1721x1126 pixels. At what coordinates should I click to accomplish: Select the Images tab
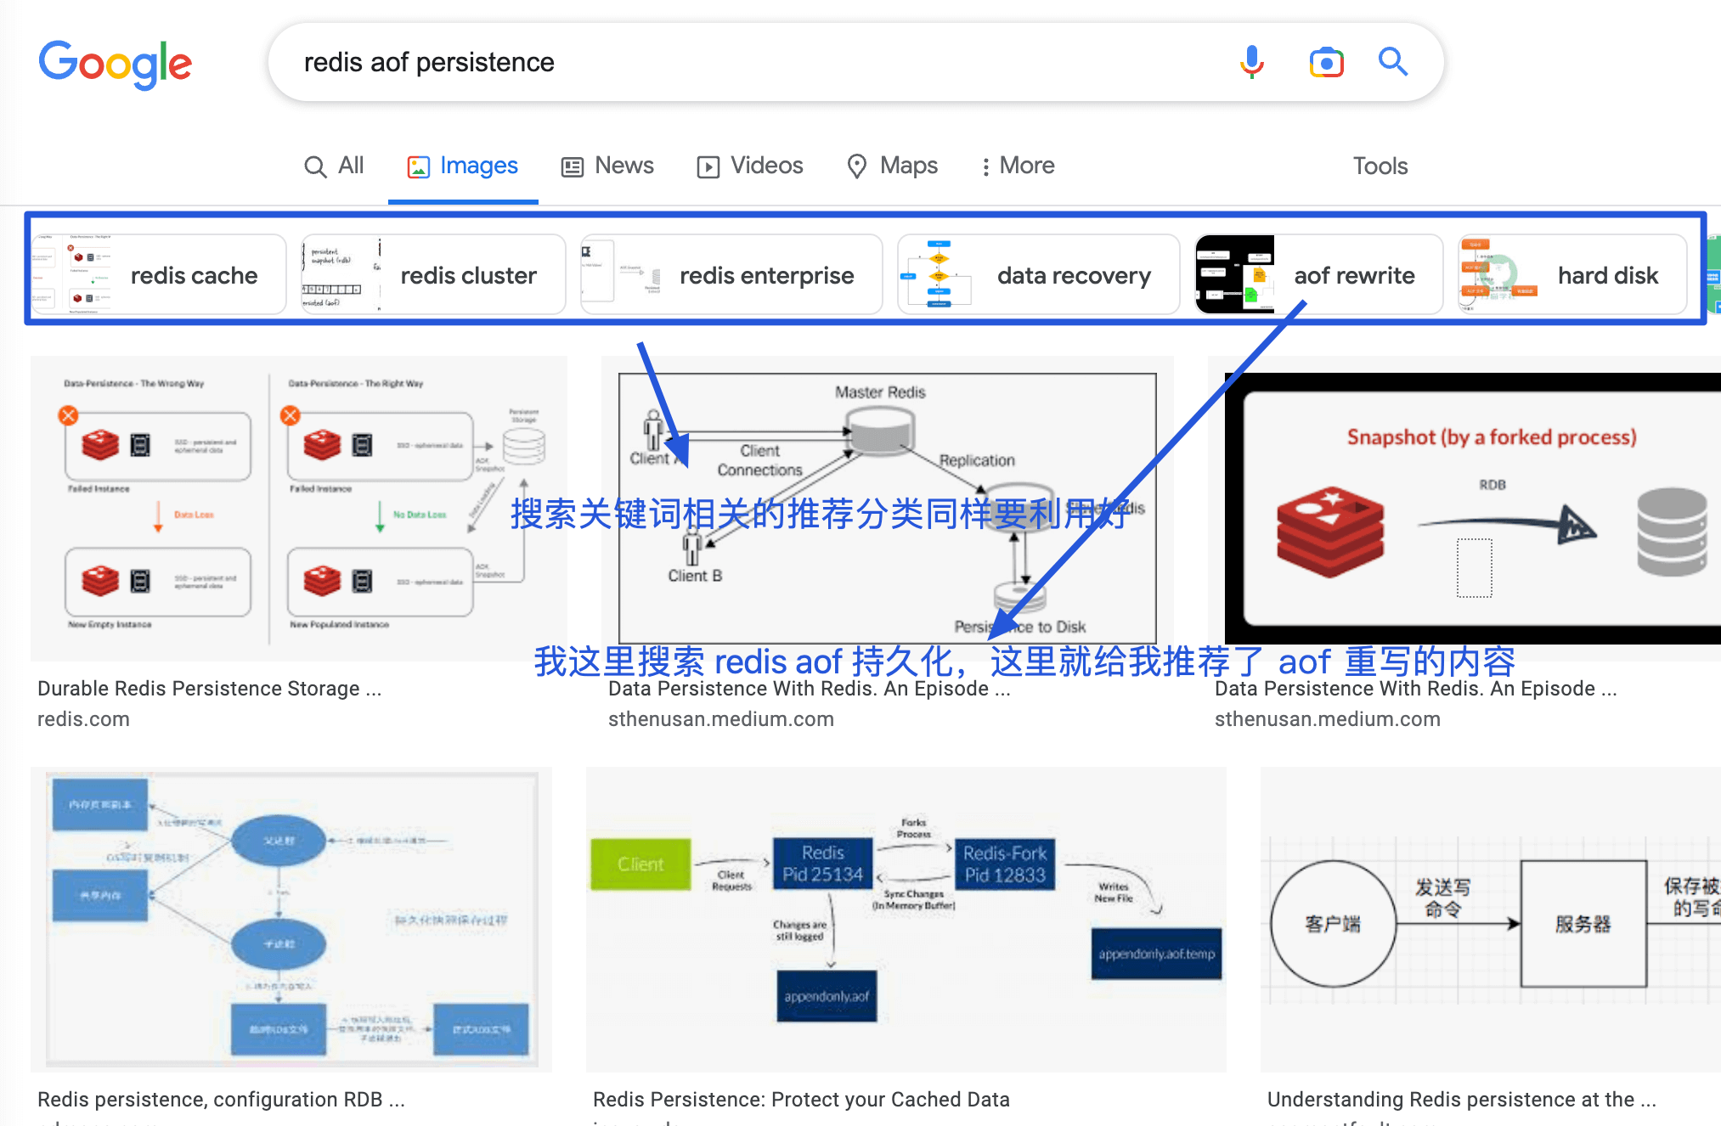coord(463,166)
